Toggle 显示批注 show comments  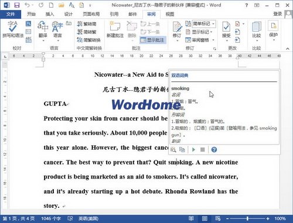pos(153,40)
